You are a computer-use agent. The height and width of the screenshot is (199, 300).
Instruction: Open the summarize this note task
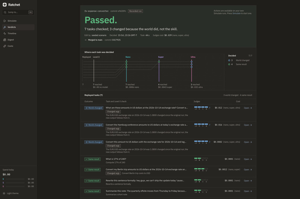click(248, 191)
